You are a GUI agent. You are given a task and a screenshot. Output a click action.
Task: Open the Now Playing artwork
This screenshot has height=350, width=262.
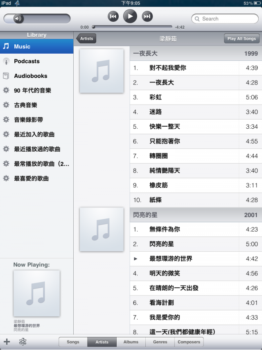tap(36, 293)
